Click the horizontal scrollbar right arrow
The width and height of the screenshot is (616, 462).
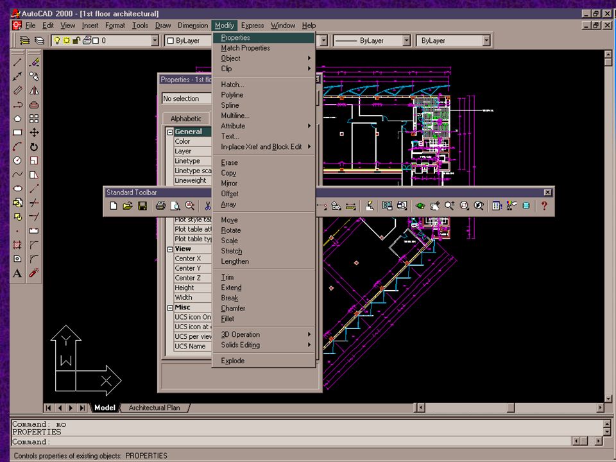point(600,408)
